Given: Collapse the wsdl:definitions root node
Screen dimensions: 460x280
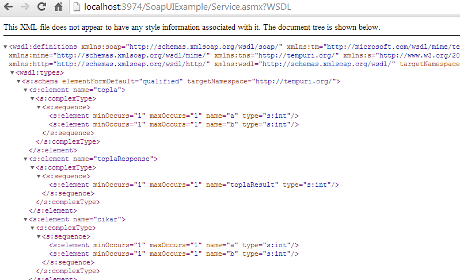Looking at the screenshot, I should (x=6, y=47).
